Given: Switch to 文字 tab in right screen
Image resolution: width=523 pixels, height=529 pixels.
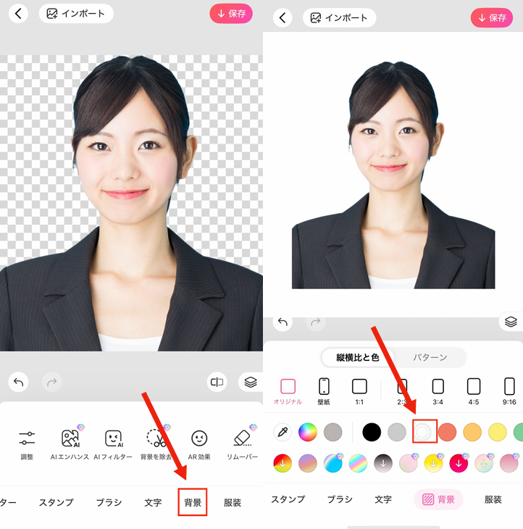Looking at the screenshot, I should click(x=383, y=499).
